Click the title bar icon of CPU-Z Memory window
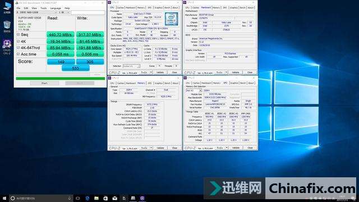 (x=110, y=78)
